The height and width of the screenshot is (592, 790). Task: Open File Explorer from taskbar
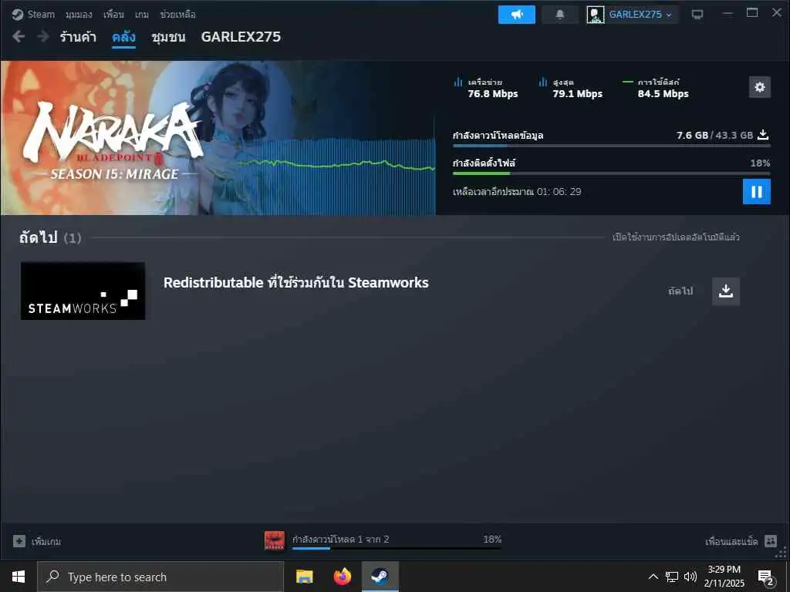pyautogui.click(x=304, y=577)
